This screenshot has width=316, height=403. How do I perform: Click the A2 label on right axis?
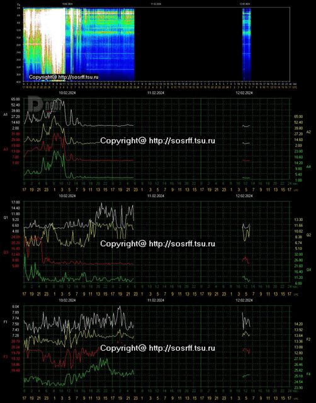point(308,132)
